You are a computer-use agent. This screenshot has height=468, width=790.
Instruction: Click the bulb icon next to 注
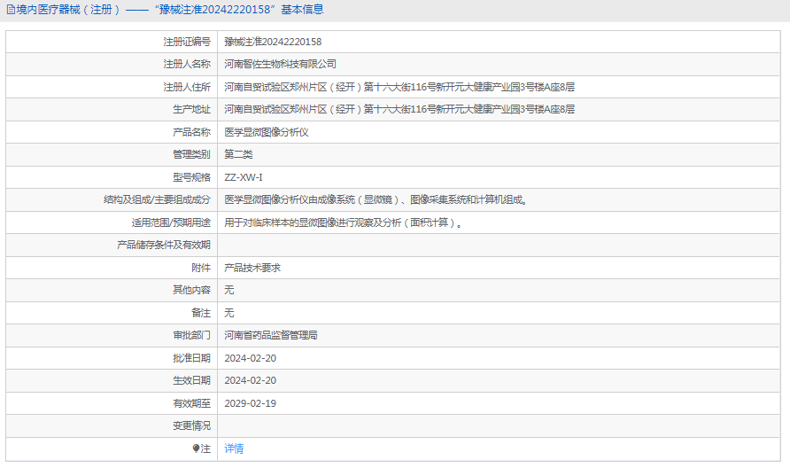(x=196, y=448)
